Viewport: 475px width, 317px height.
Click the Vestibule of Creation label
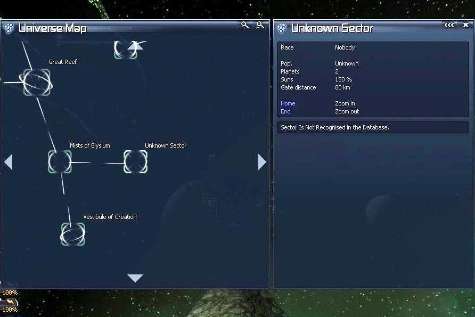click(110, 217)
